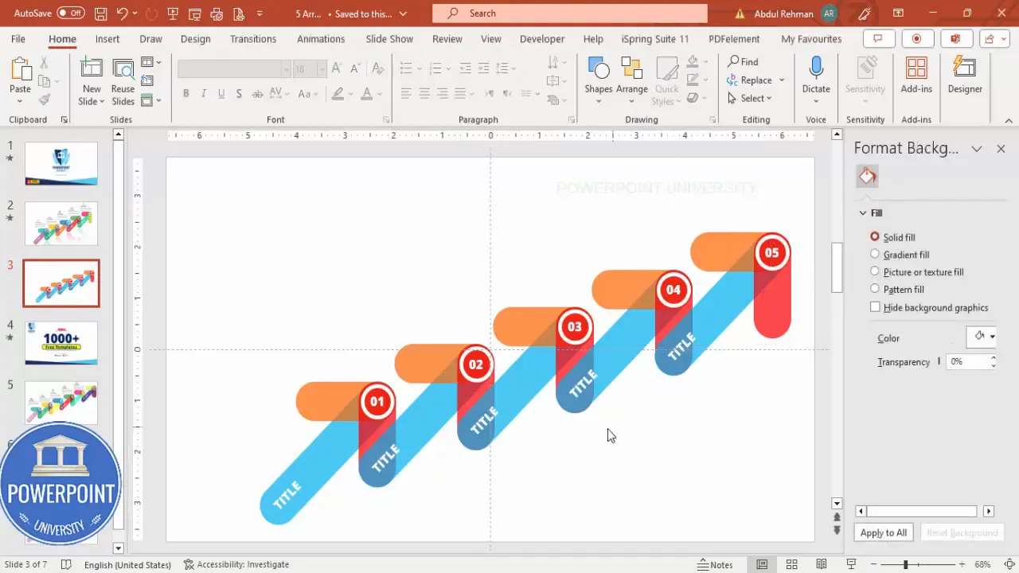This screenshot has height=573, width=1019.
Task: Switch to the Animations ribbon tab
Action: point(321,38)
